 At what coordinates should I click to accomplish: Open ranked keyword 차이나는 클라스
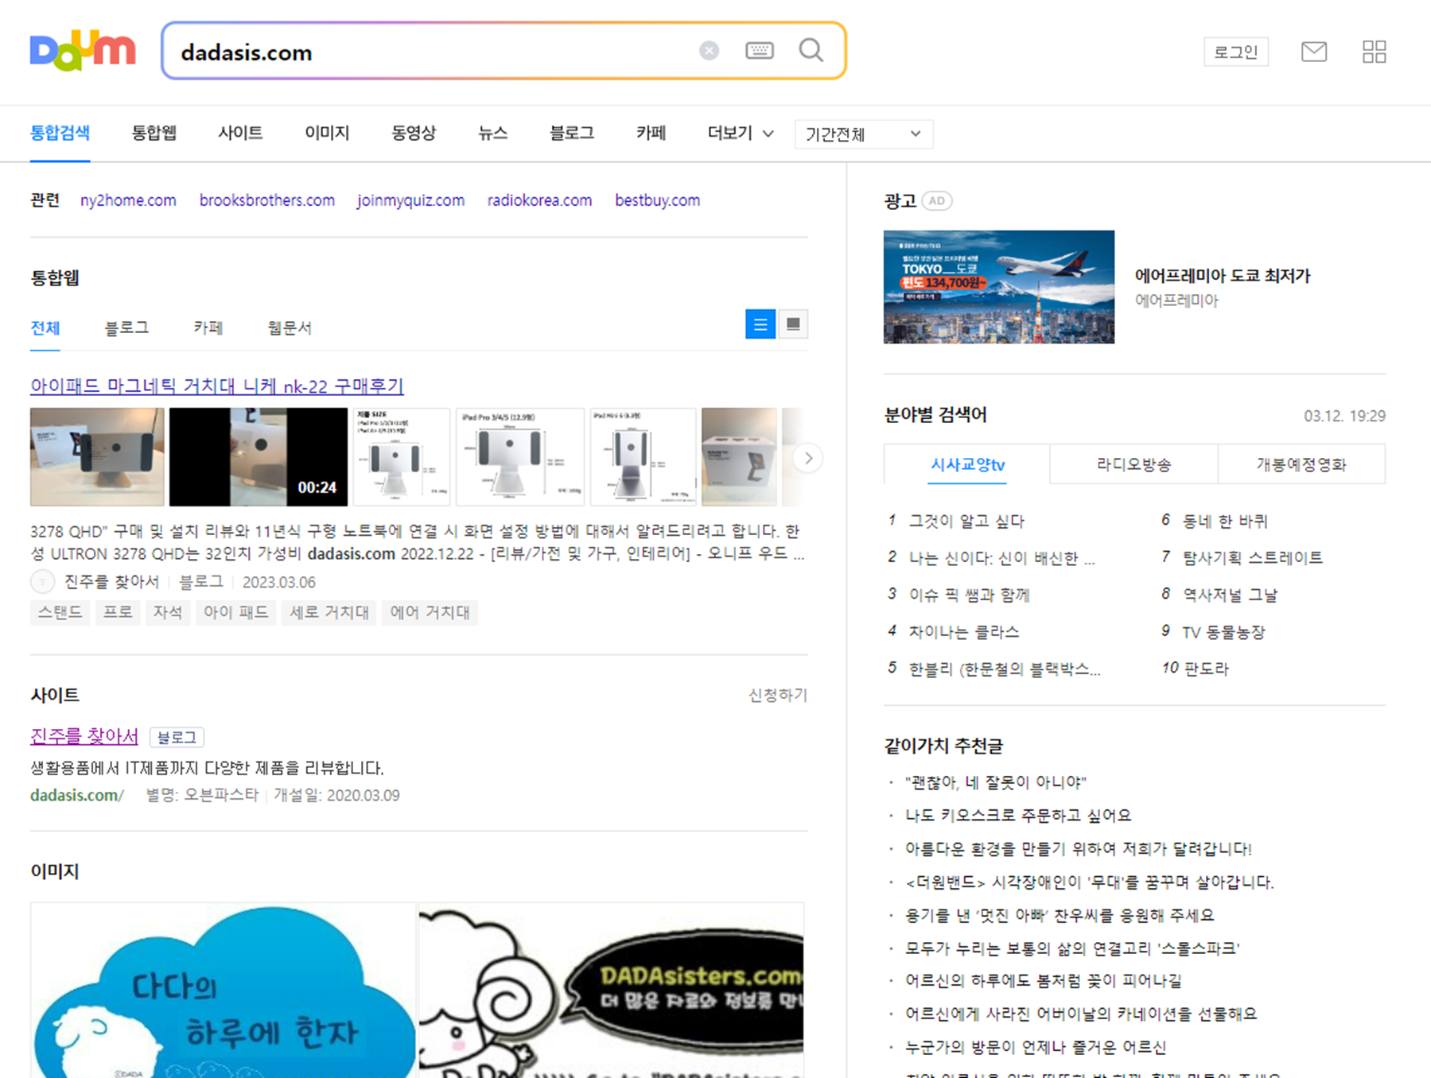point(964,633)
